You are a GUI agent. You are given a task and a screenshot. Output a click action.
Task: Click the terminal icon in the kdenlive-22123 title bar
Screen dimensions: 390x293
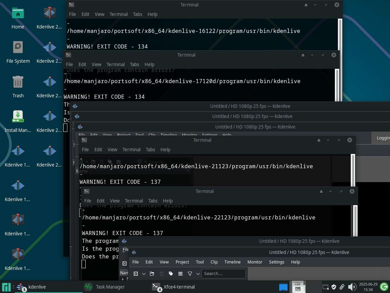87,191
